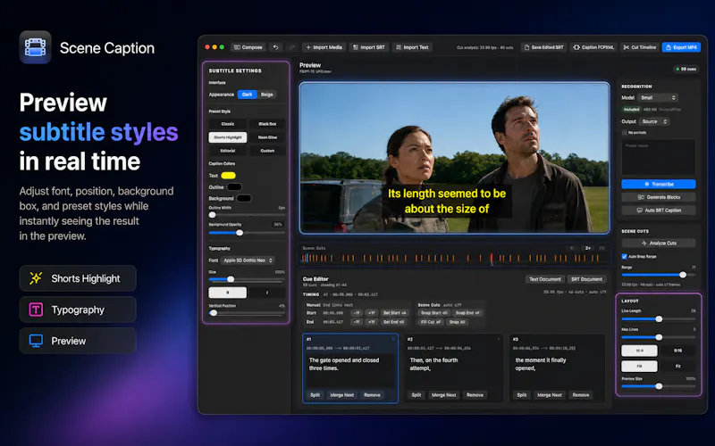
Task: Click the pink Typography T icon
Action: pos(36,310)
